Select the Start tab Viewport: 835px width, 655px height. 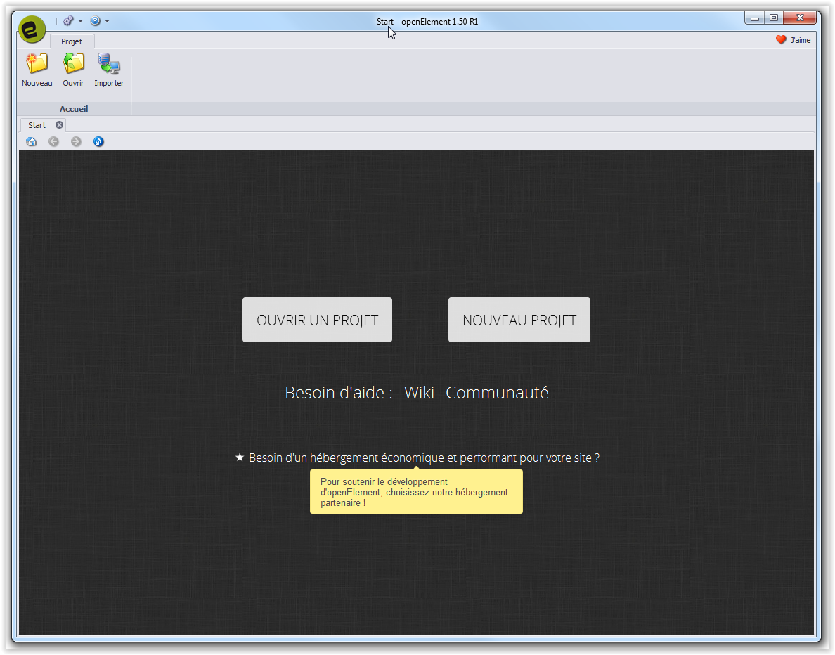37,124
